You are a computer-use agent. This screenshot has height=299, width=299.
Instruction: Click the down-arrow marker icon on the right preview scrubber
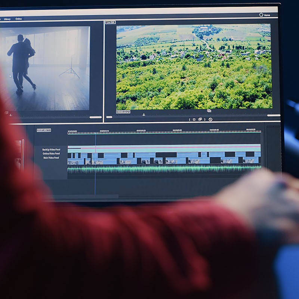pos(144,115)
